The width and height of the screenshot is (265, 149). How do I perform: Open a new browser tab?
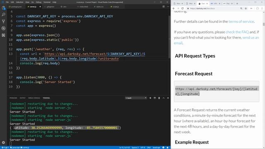pos(237,4)
